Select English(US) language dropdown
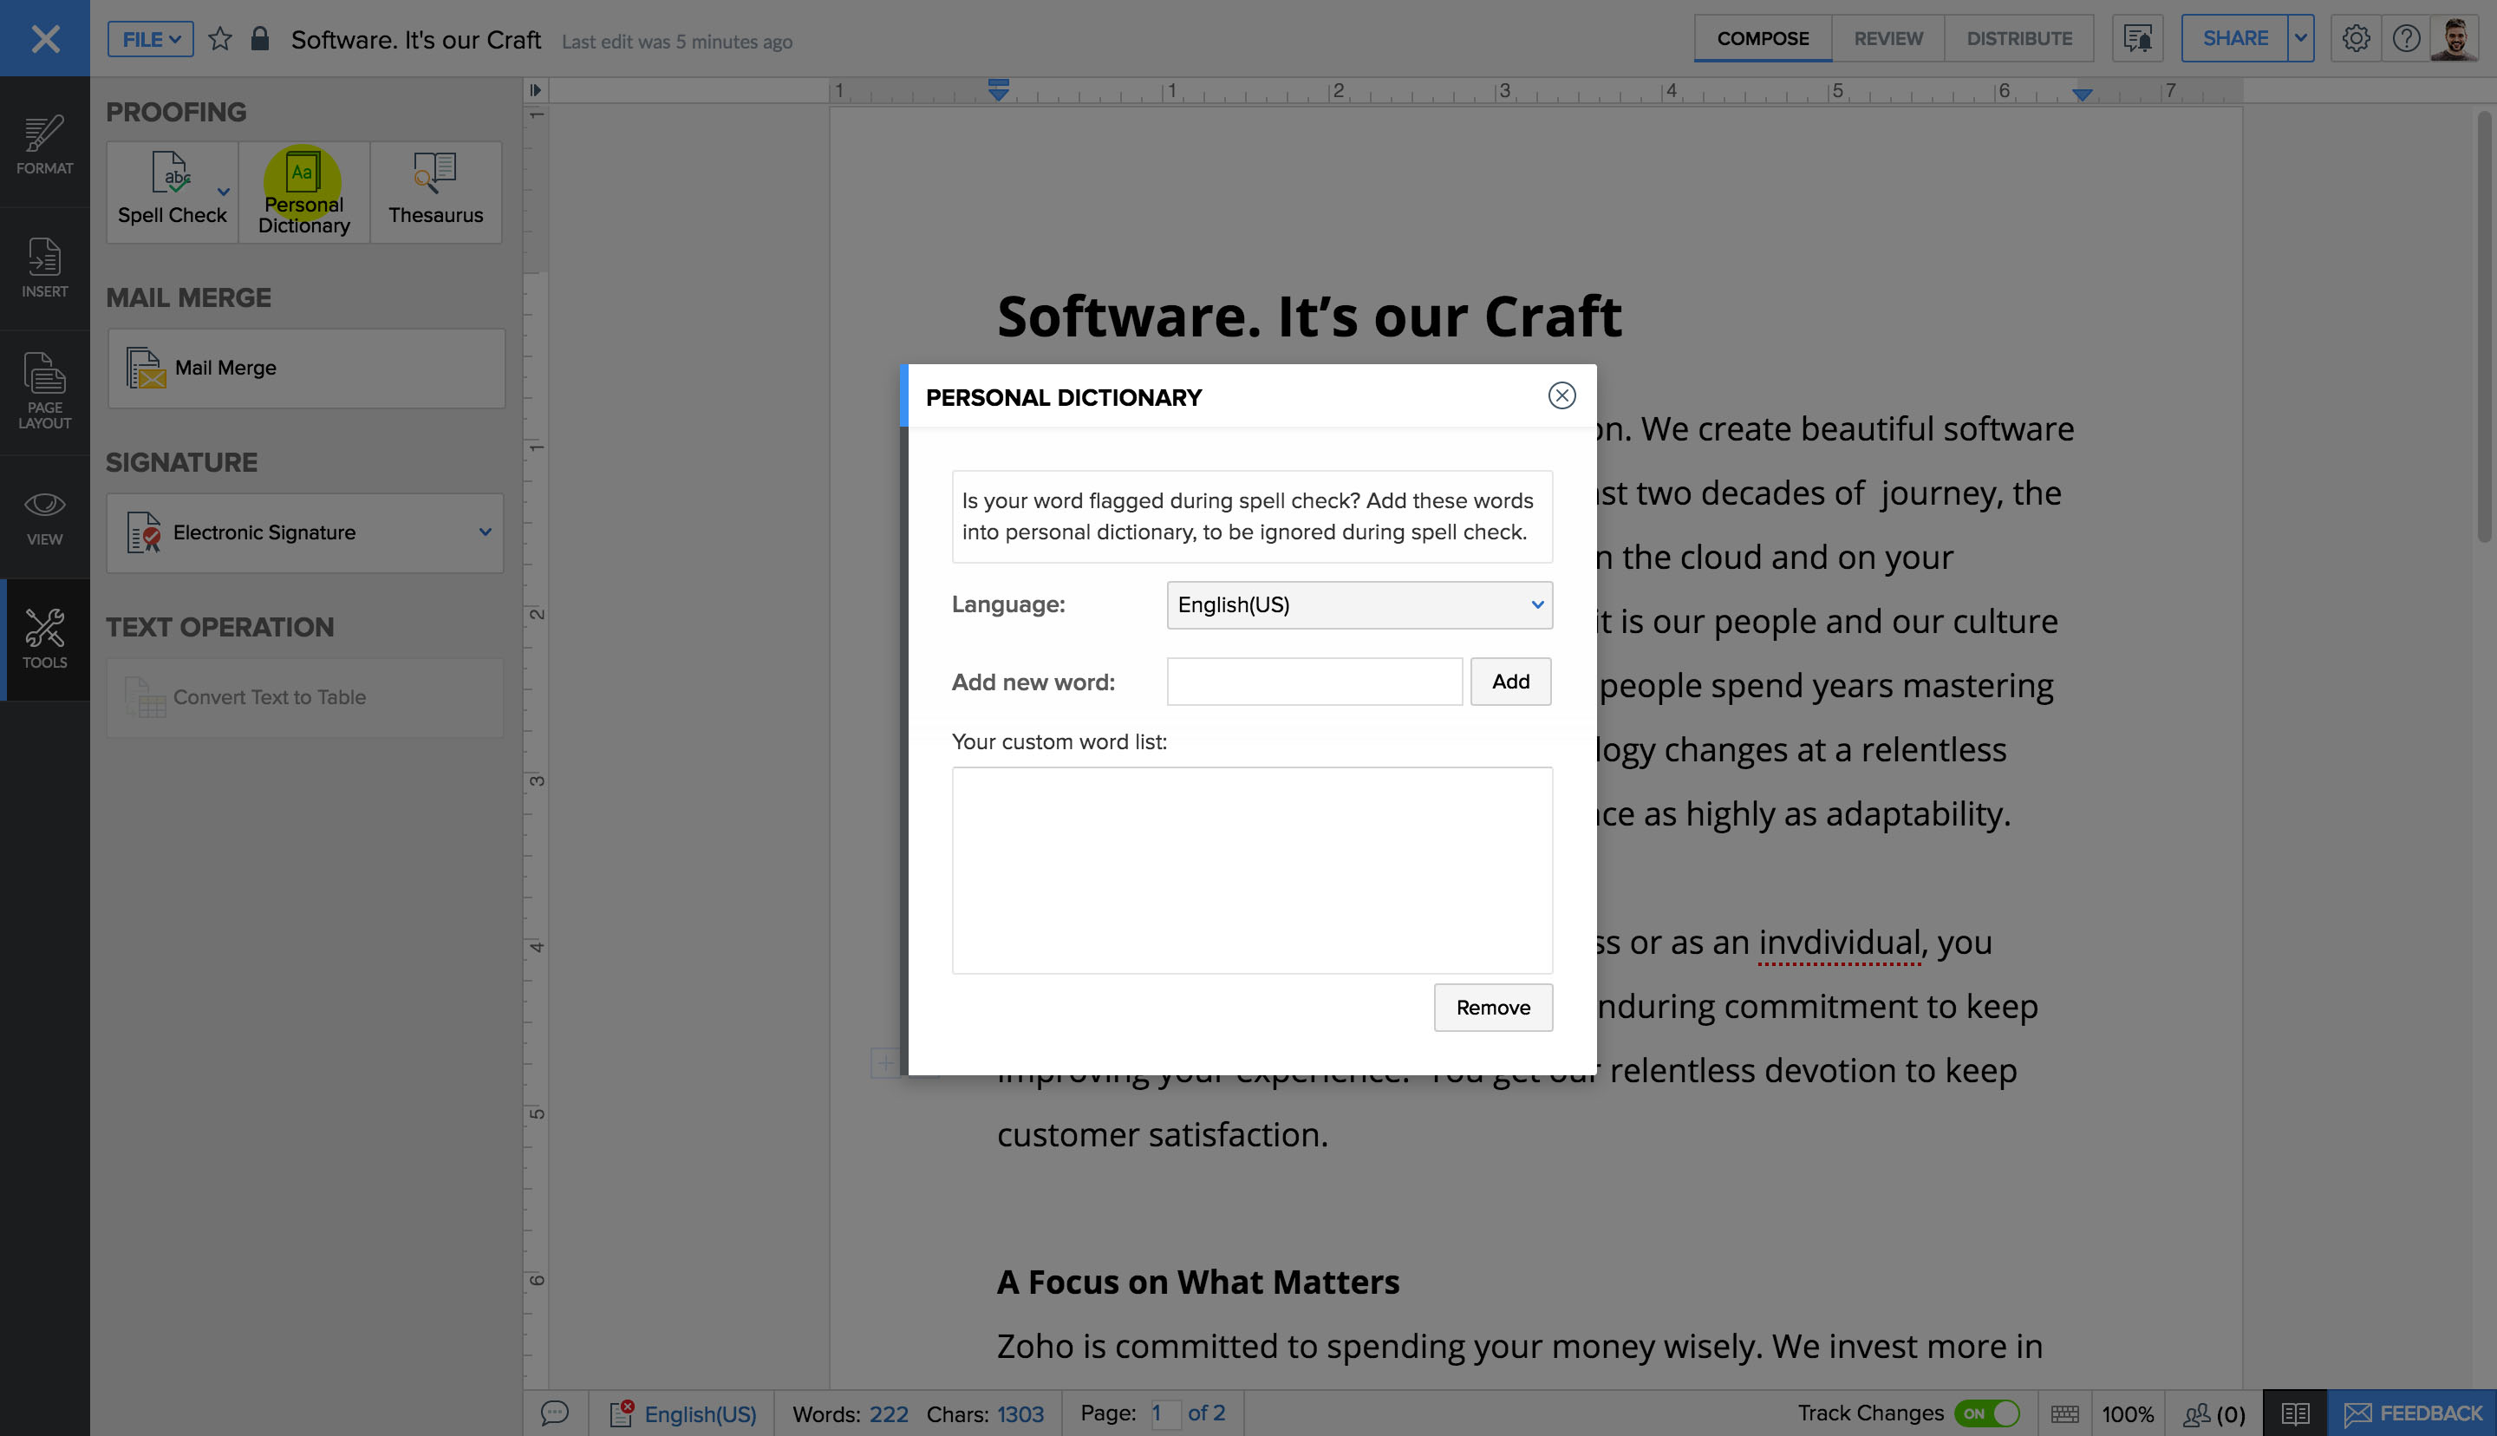Image resolution: width=2497 pixels, height=1436 pixels. coord(1357,604)
